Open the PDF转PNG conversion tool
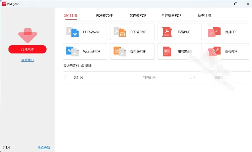 [x=132, y=32]
